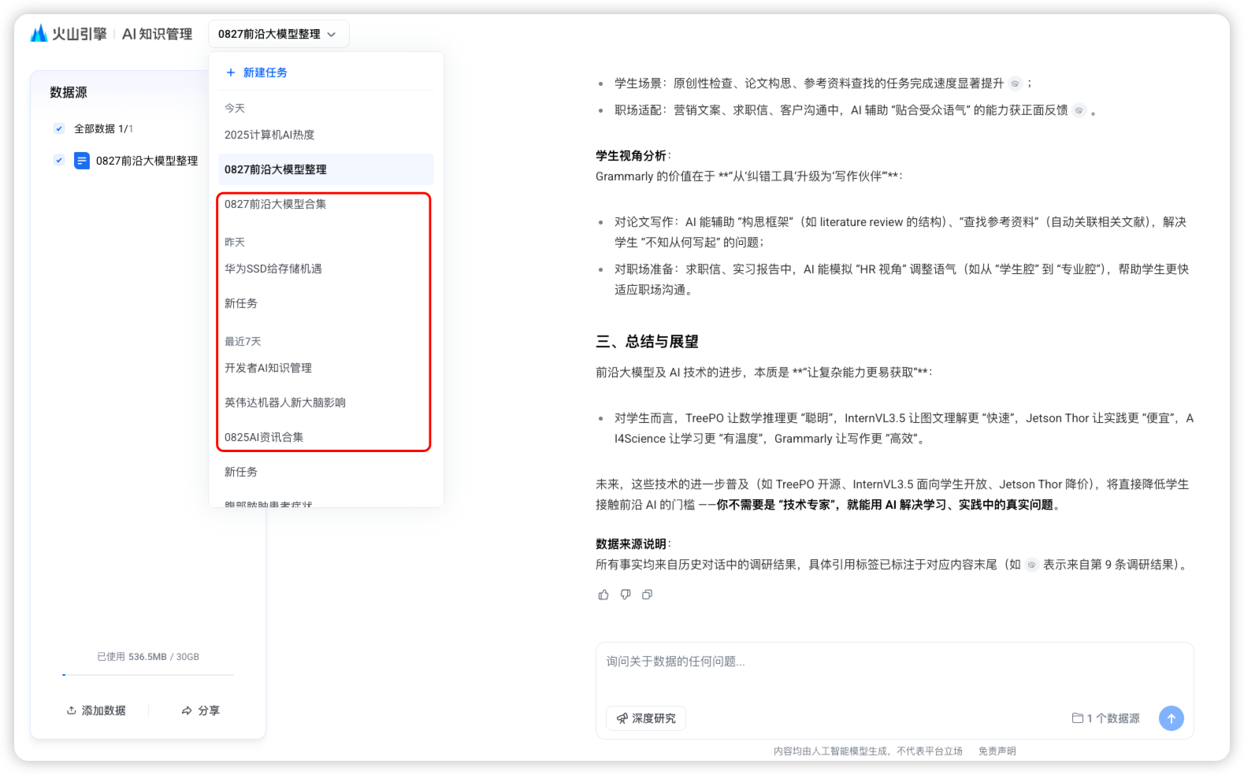Click the 数据来源说明 label
Screen dimensions: 1244x775
(631, 544)
